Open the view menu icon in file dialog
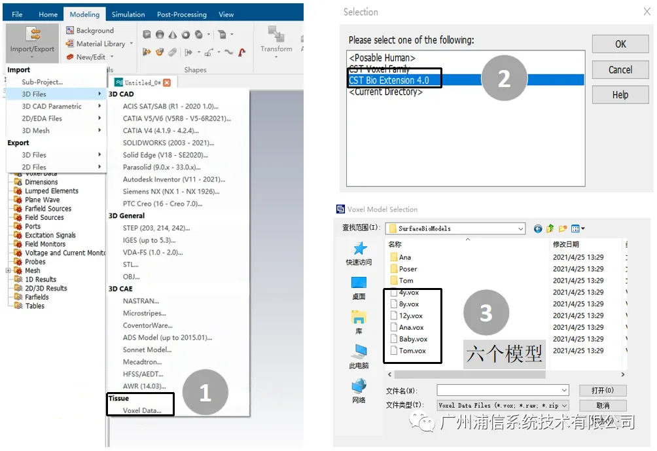657x451 pixels. (x=578, y=228)
